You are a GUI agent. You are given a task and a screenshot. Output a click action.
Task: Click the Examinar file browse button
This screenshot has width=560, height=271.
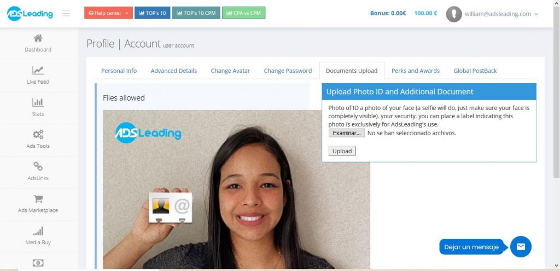pos(347,133)
